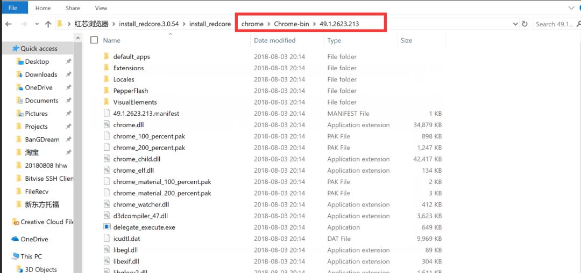Click the Creative Cloud Files icon
The height and width of the screenshot is (273, 581).
(15, 222)
